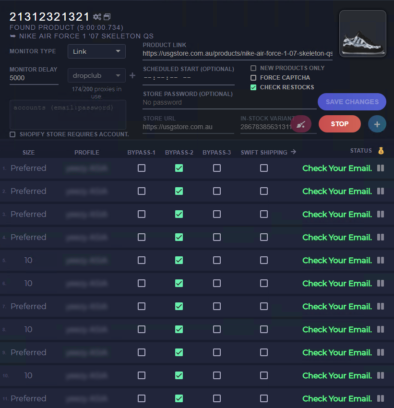Add proxy list with plus next to dropclub
Viewport: 394px width, 408px height.
[x=132, y=75]
